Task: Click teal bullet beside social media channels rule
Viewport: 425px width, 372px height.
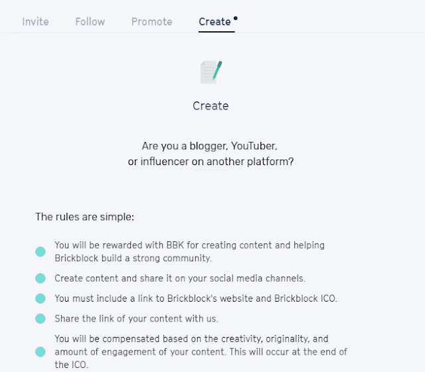Action: coord(41,279)
